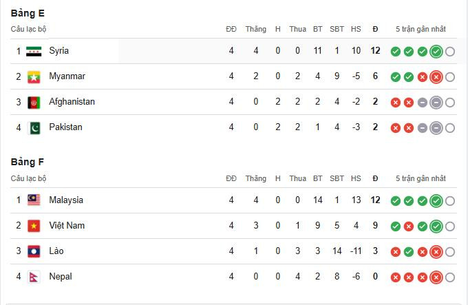The width and height of the screenshot is (468, 305).
Task: Click Afghanistan's latest highlighted draw result icon
Action: point(436,103)
